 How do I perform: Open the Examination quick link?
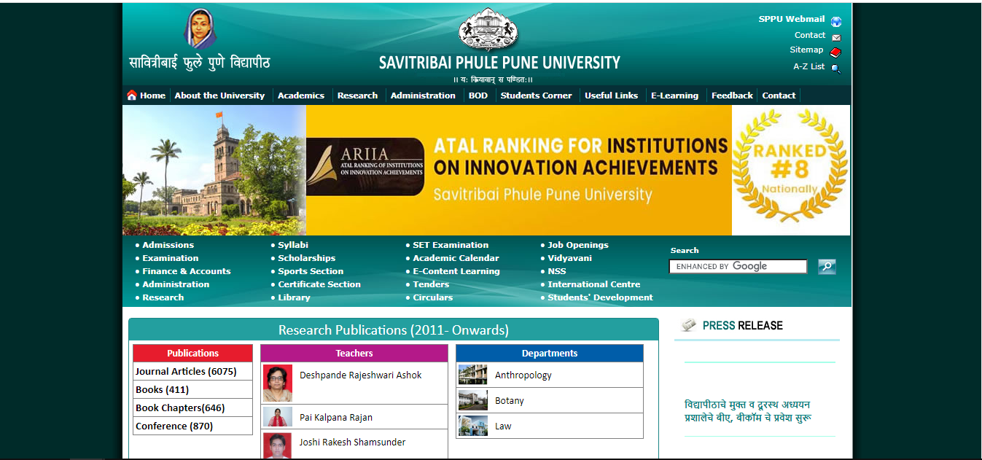(x=170, y=258)
